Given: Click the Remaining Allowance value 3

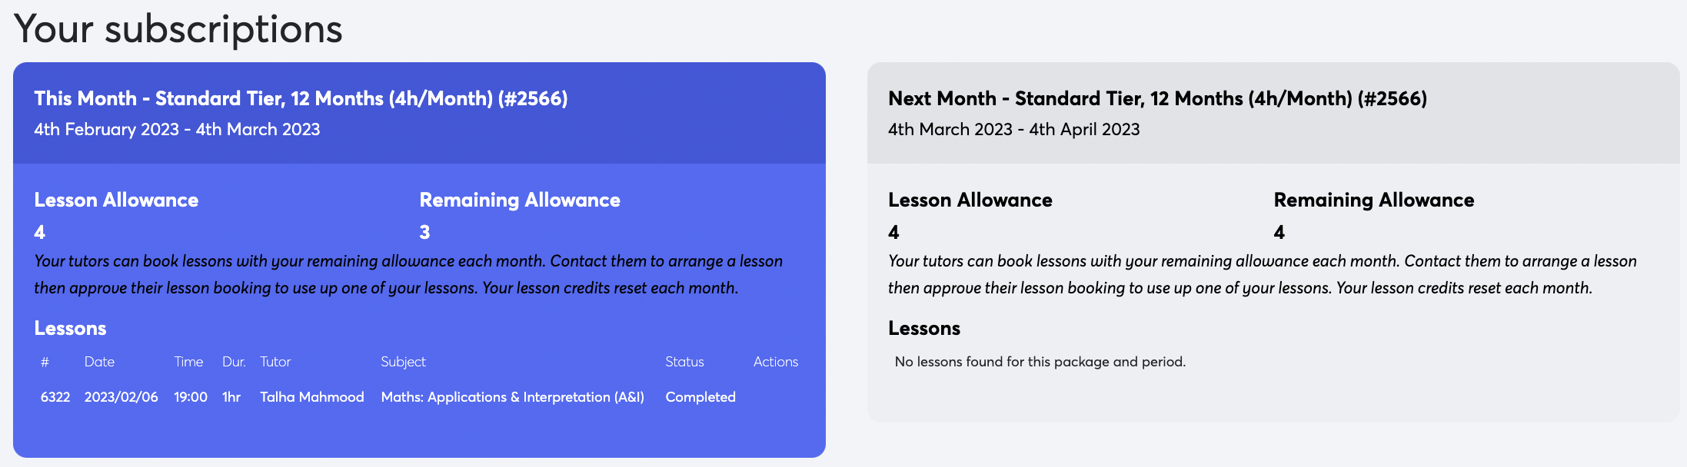Looking at the screenshot, I should click(x=424, y=232).
